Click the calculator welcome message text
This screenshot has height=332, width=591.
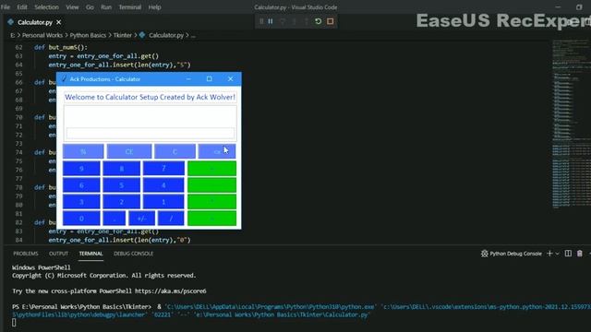tap(150, 97)
